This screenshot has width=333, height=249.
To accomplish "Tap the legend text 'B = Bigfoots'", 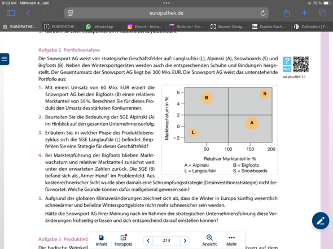I will pyautogui.click(x=246, y=165).
